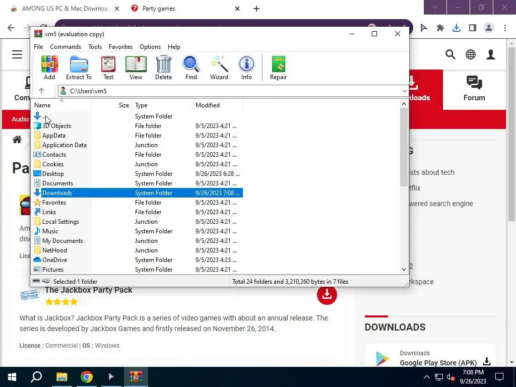Select the OneDrive folder row
This screenshot has width=516, height=387.
point(137,260)
